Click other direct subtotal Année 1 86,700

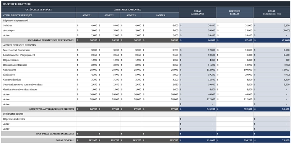(x=87, y=109)
